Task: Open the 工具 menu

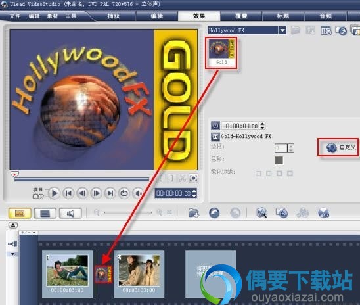Action: tap(71, 16)
